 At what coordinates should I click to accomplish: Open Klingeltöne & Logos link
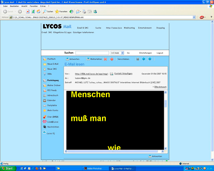click(x=62, y=32)
